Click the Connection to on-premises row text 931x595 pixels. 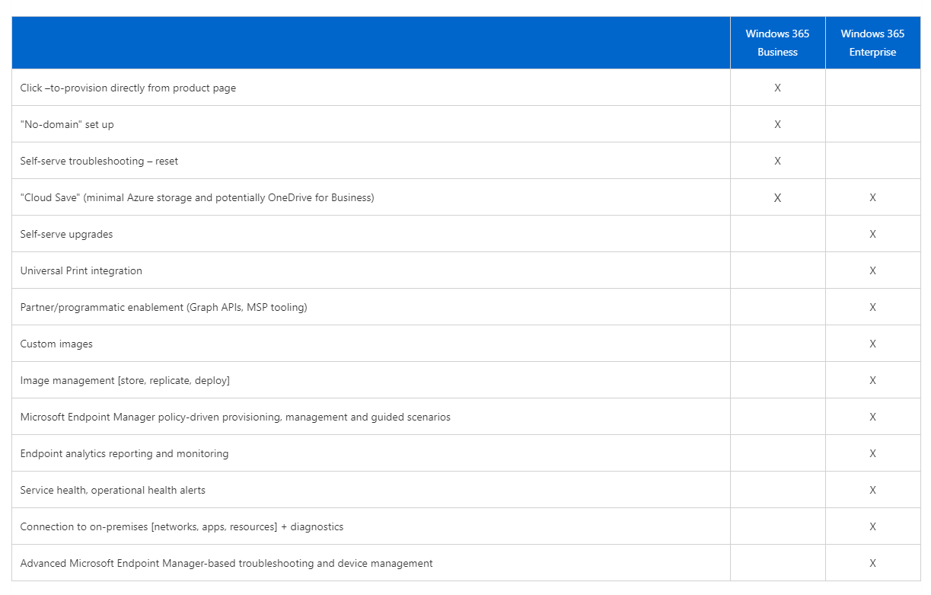point(182,526)
